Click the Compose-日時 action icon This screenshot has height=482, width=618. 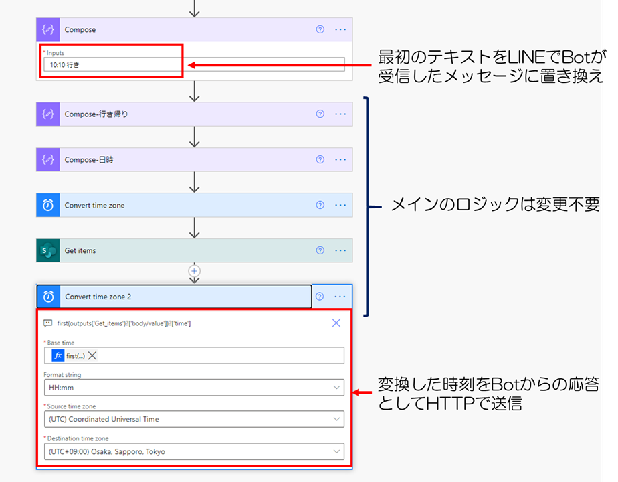coord(47,159)
